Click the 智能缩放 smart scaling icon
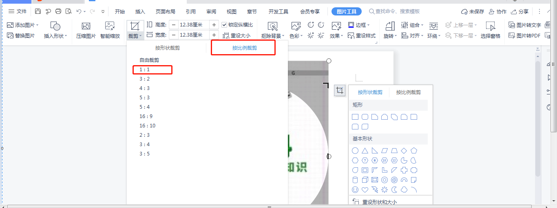Viewport: 557px width, 208px height. pos(110,26)
